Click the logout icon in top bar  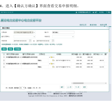pos(100,12)
